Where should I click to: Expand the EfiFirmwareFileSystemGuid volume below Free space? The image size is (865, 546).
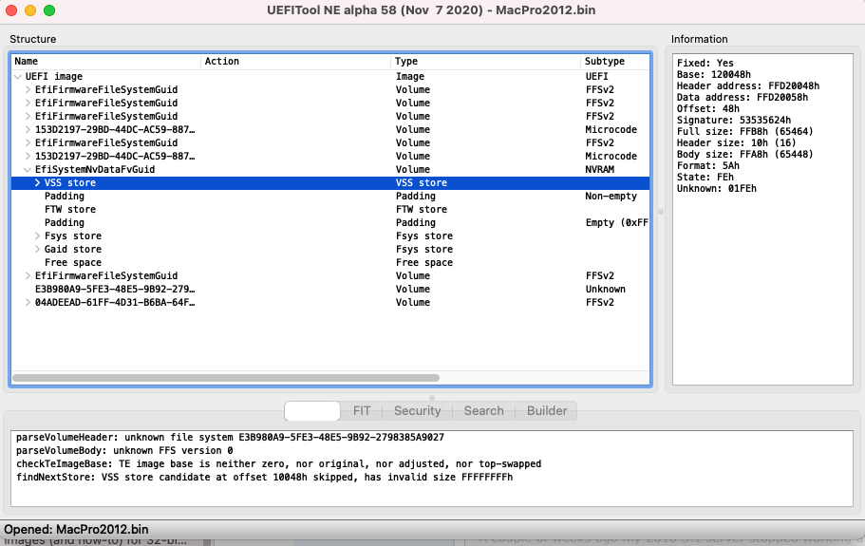pos(28,275)
